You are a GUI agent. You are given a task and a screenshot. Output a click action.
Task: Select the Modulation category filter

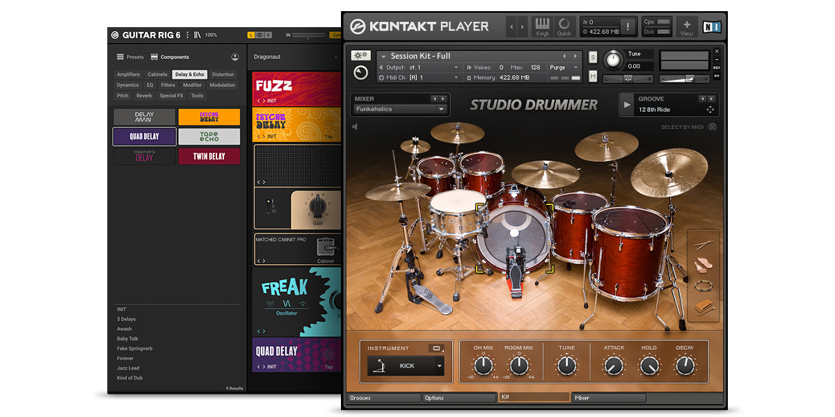(x=223, y=85)
